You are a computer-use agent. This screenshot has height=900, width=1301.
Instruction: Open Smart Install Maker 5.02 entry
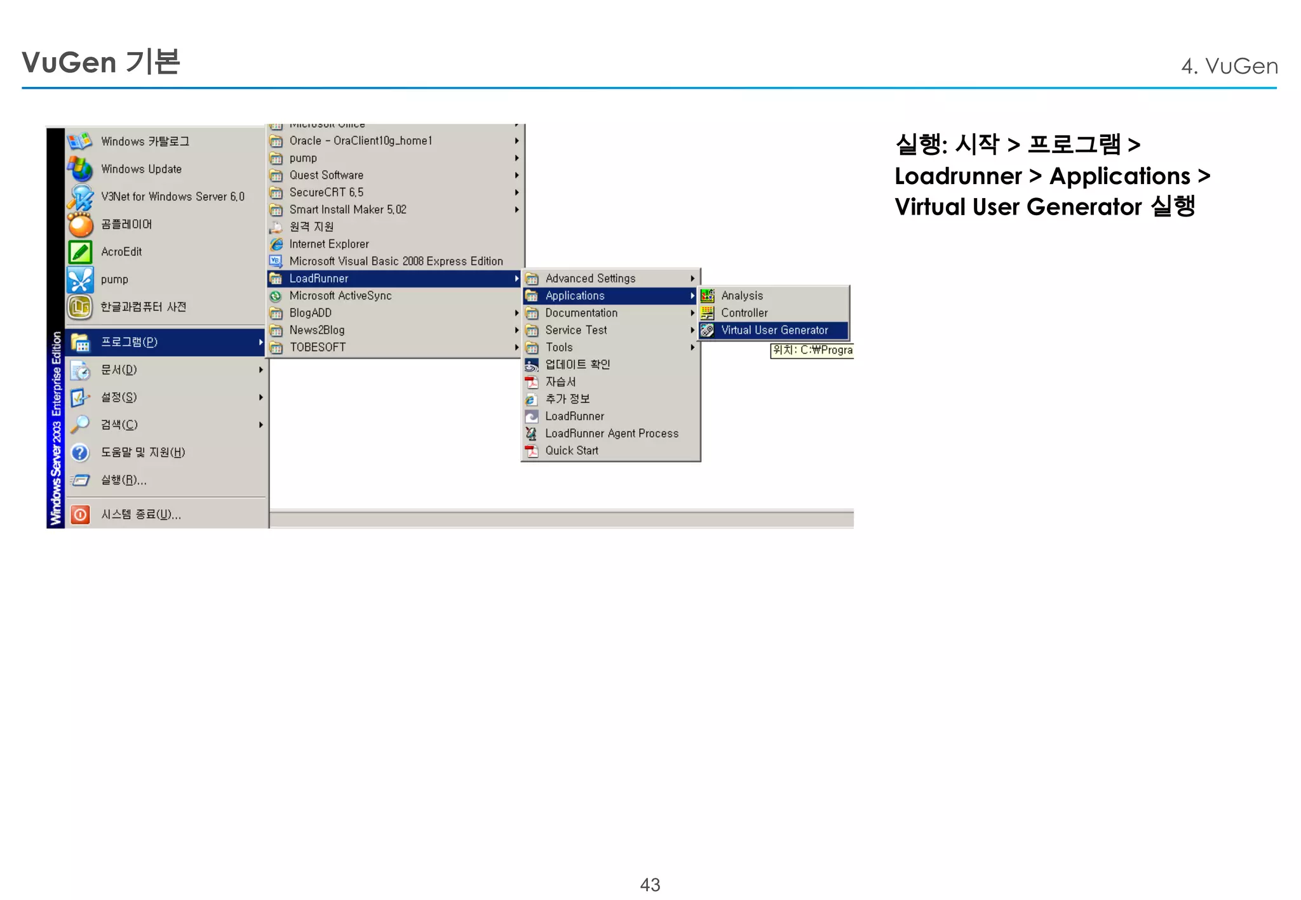coord(394,209)
